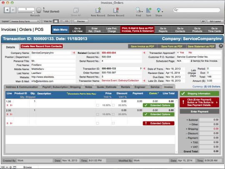Click the Enter Payment button
This screenshot has height=169, width=225.
click(x=200, y=111)
